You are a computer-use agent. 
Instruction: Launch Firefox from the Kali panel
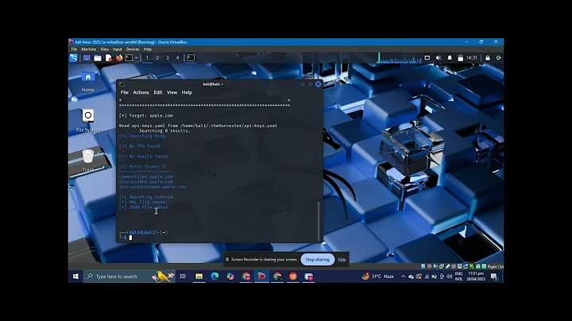pos(119,58)
